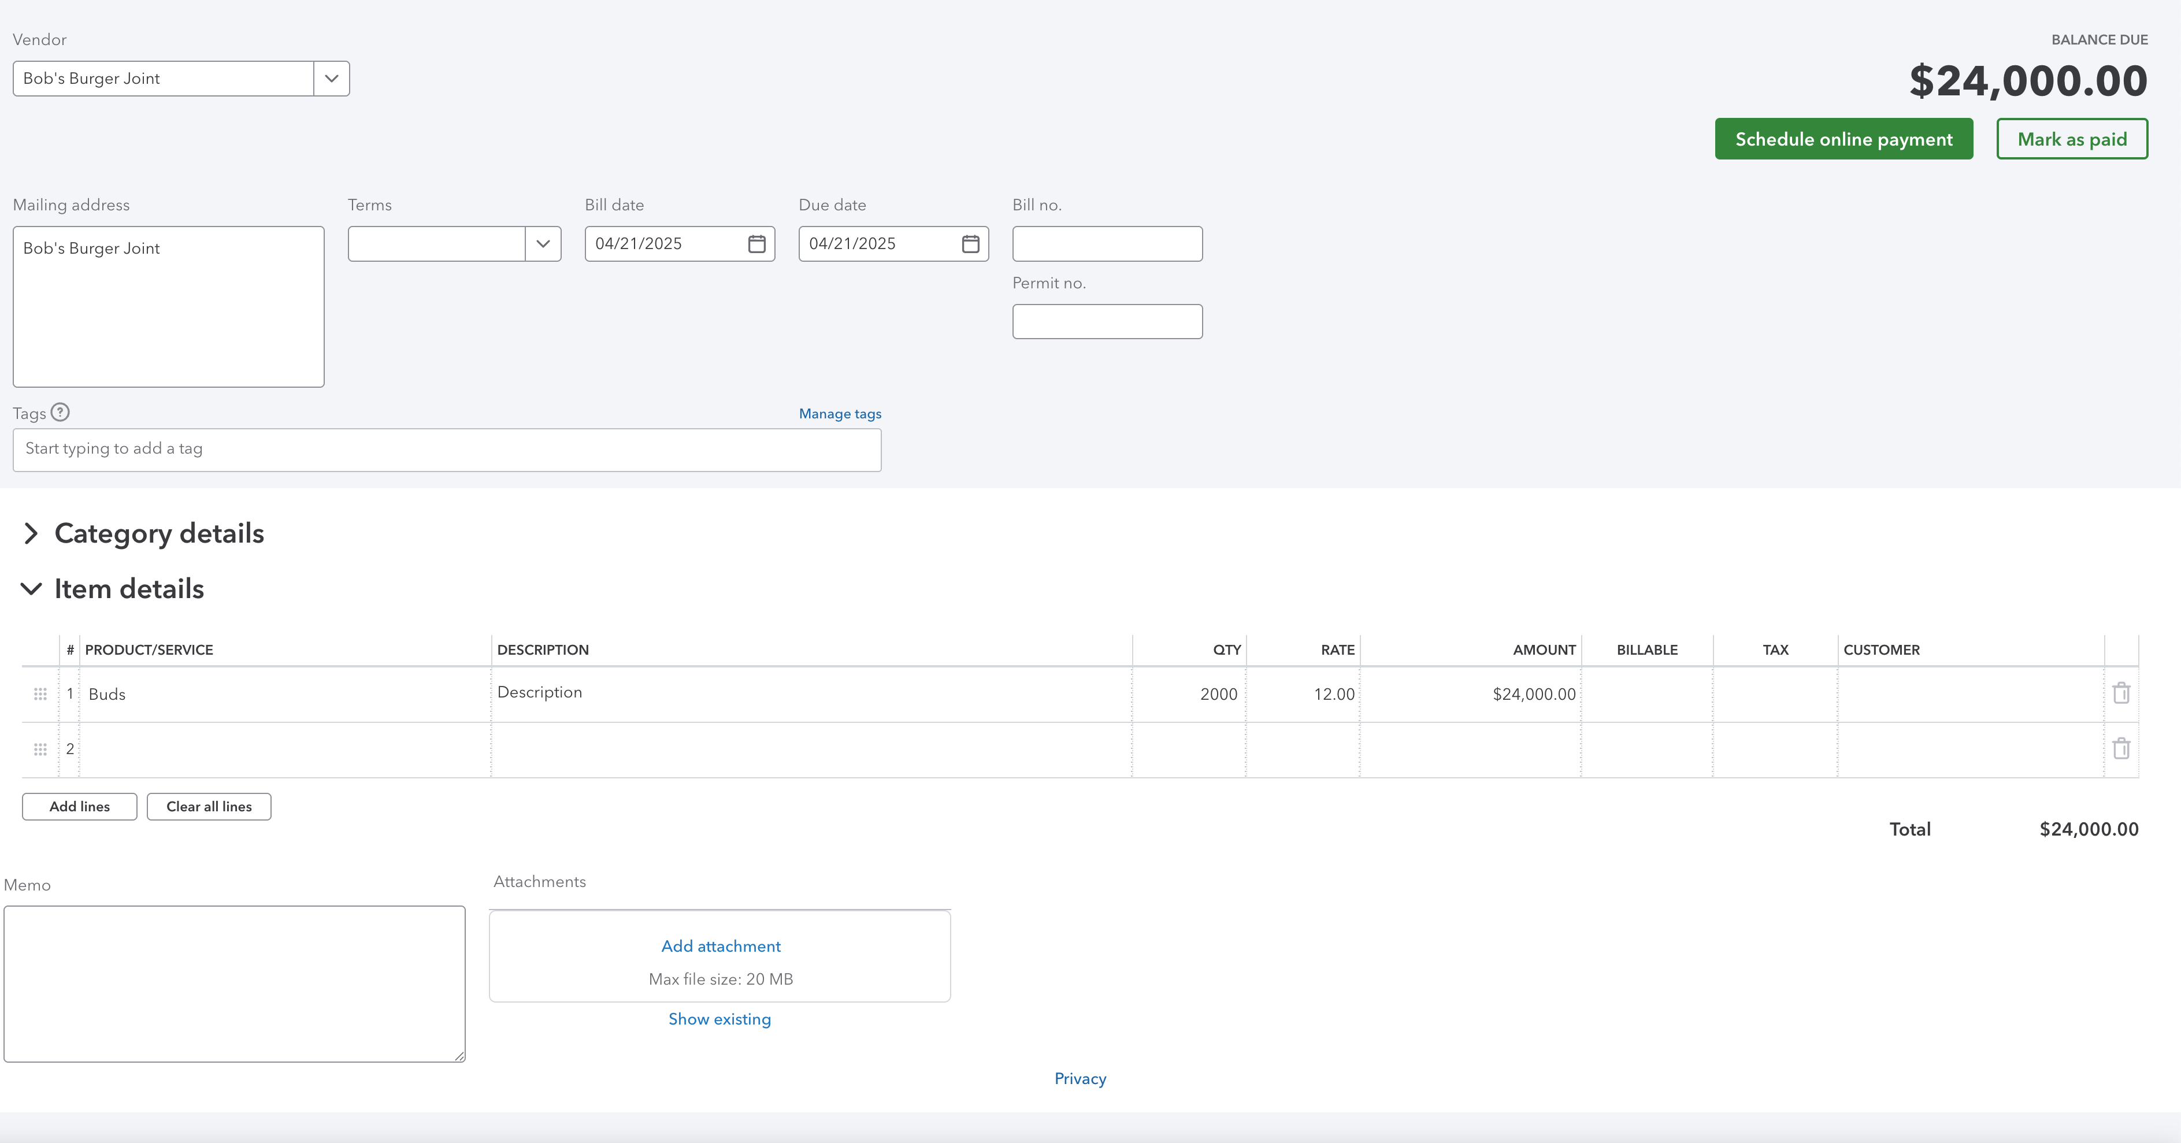2181x1143 pixels.
Task: Click the product/service cell of line 2
Action: click(285, 749)
